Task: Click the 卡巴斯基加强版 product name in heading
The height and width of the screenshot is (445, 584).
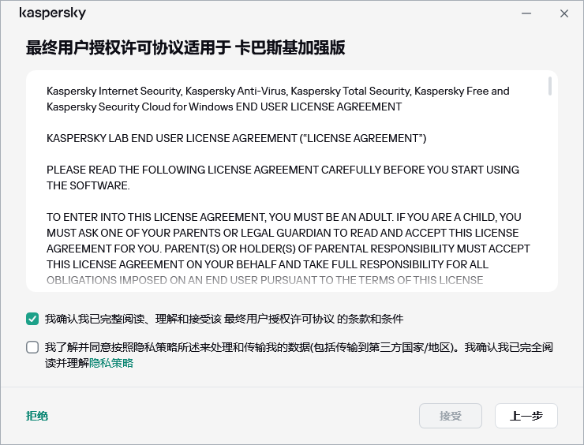Action: [x=290, y=49]
